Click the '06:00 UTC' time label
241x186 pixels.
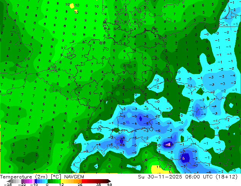pyautogui.click(x=199, y=177)
